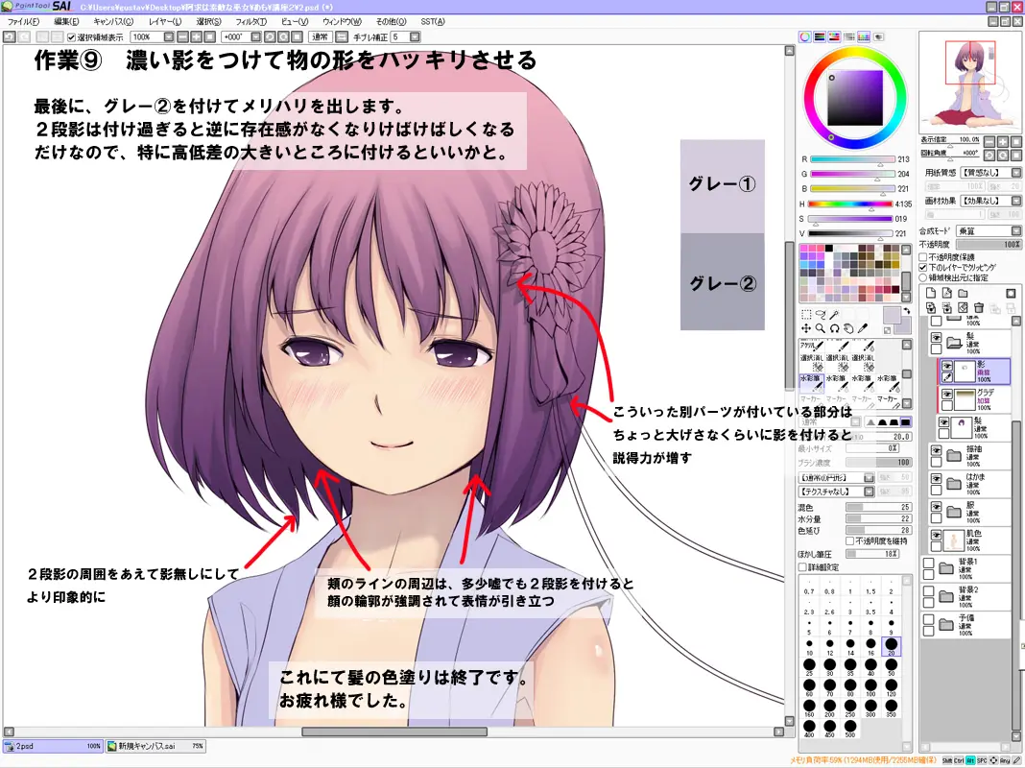Screen dimensions: 1025x768
Task: Select 領域検出元に指定 radio option
Action: [x=923, y=277]
